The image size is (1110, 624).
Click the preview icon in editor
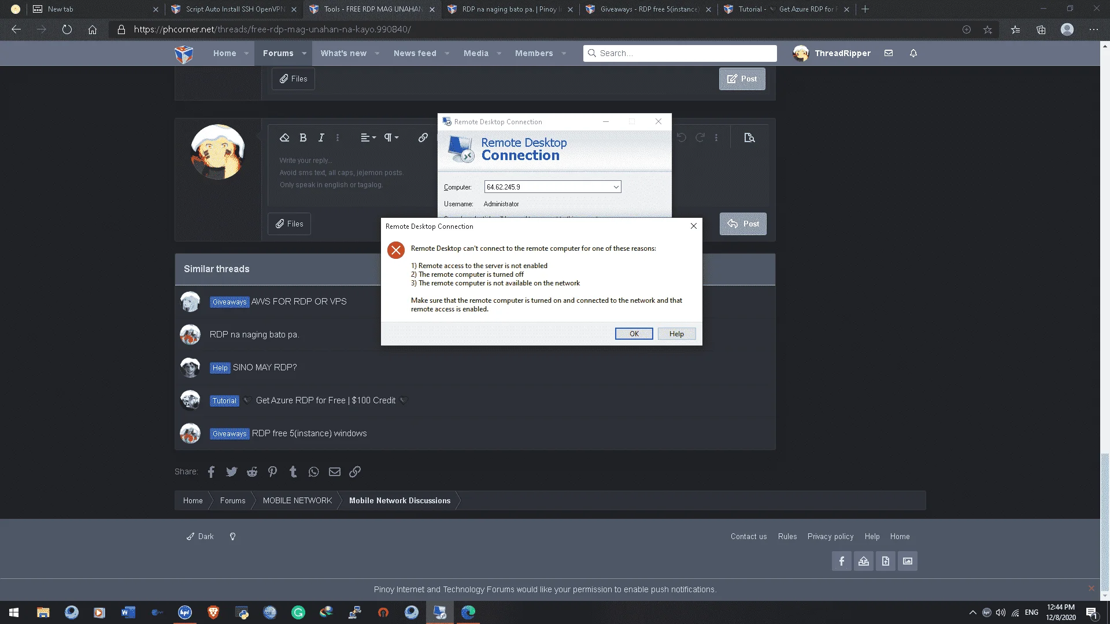point(749,138)
